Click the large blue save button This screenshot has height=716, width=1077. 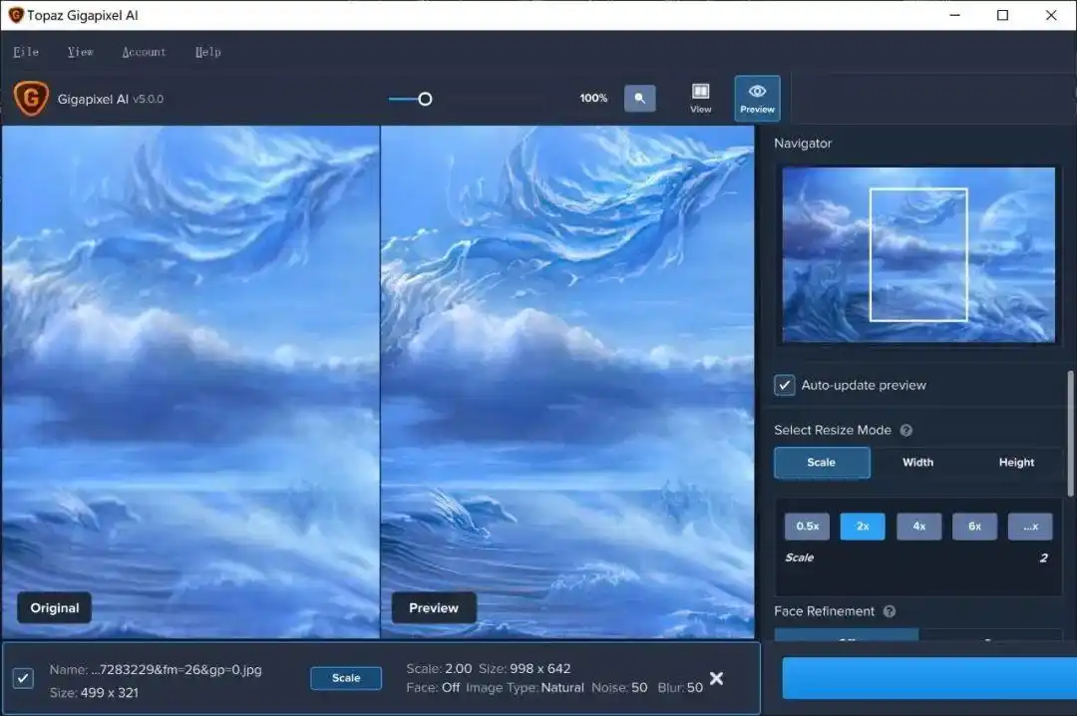pos(929,678)
